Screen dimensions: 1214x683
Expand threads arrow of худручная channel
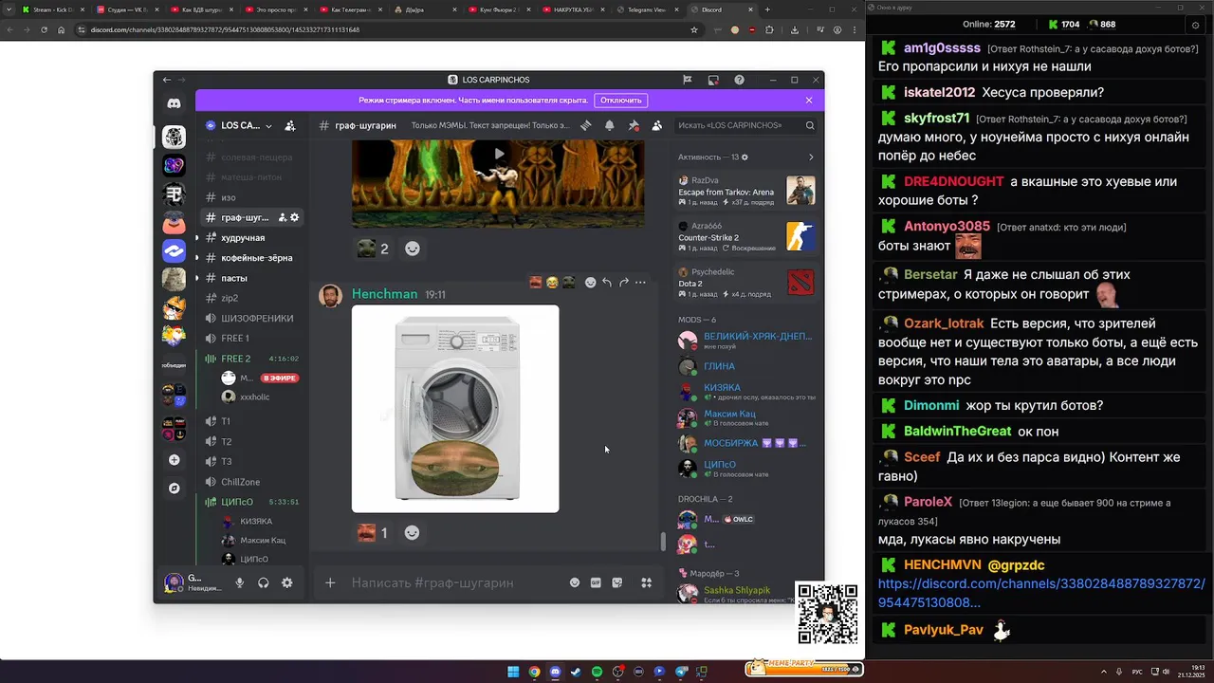click(x=197, y=238)
